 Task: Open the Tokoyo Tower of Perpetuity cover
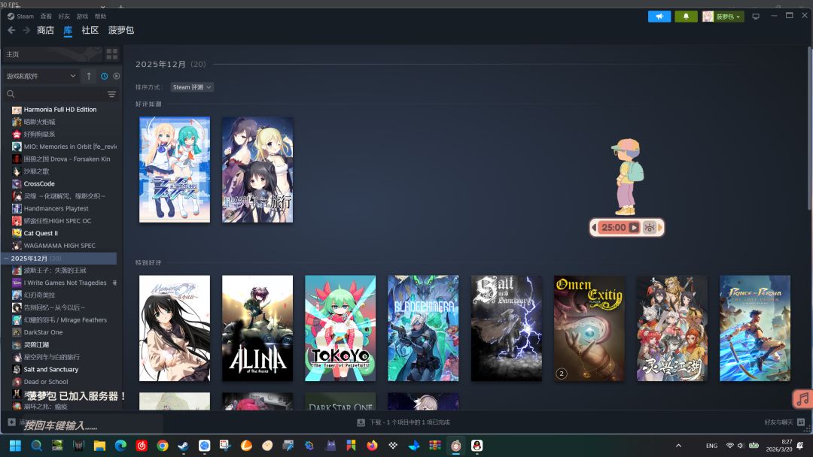340,328
